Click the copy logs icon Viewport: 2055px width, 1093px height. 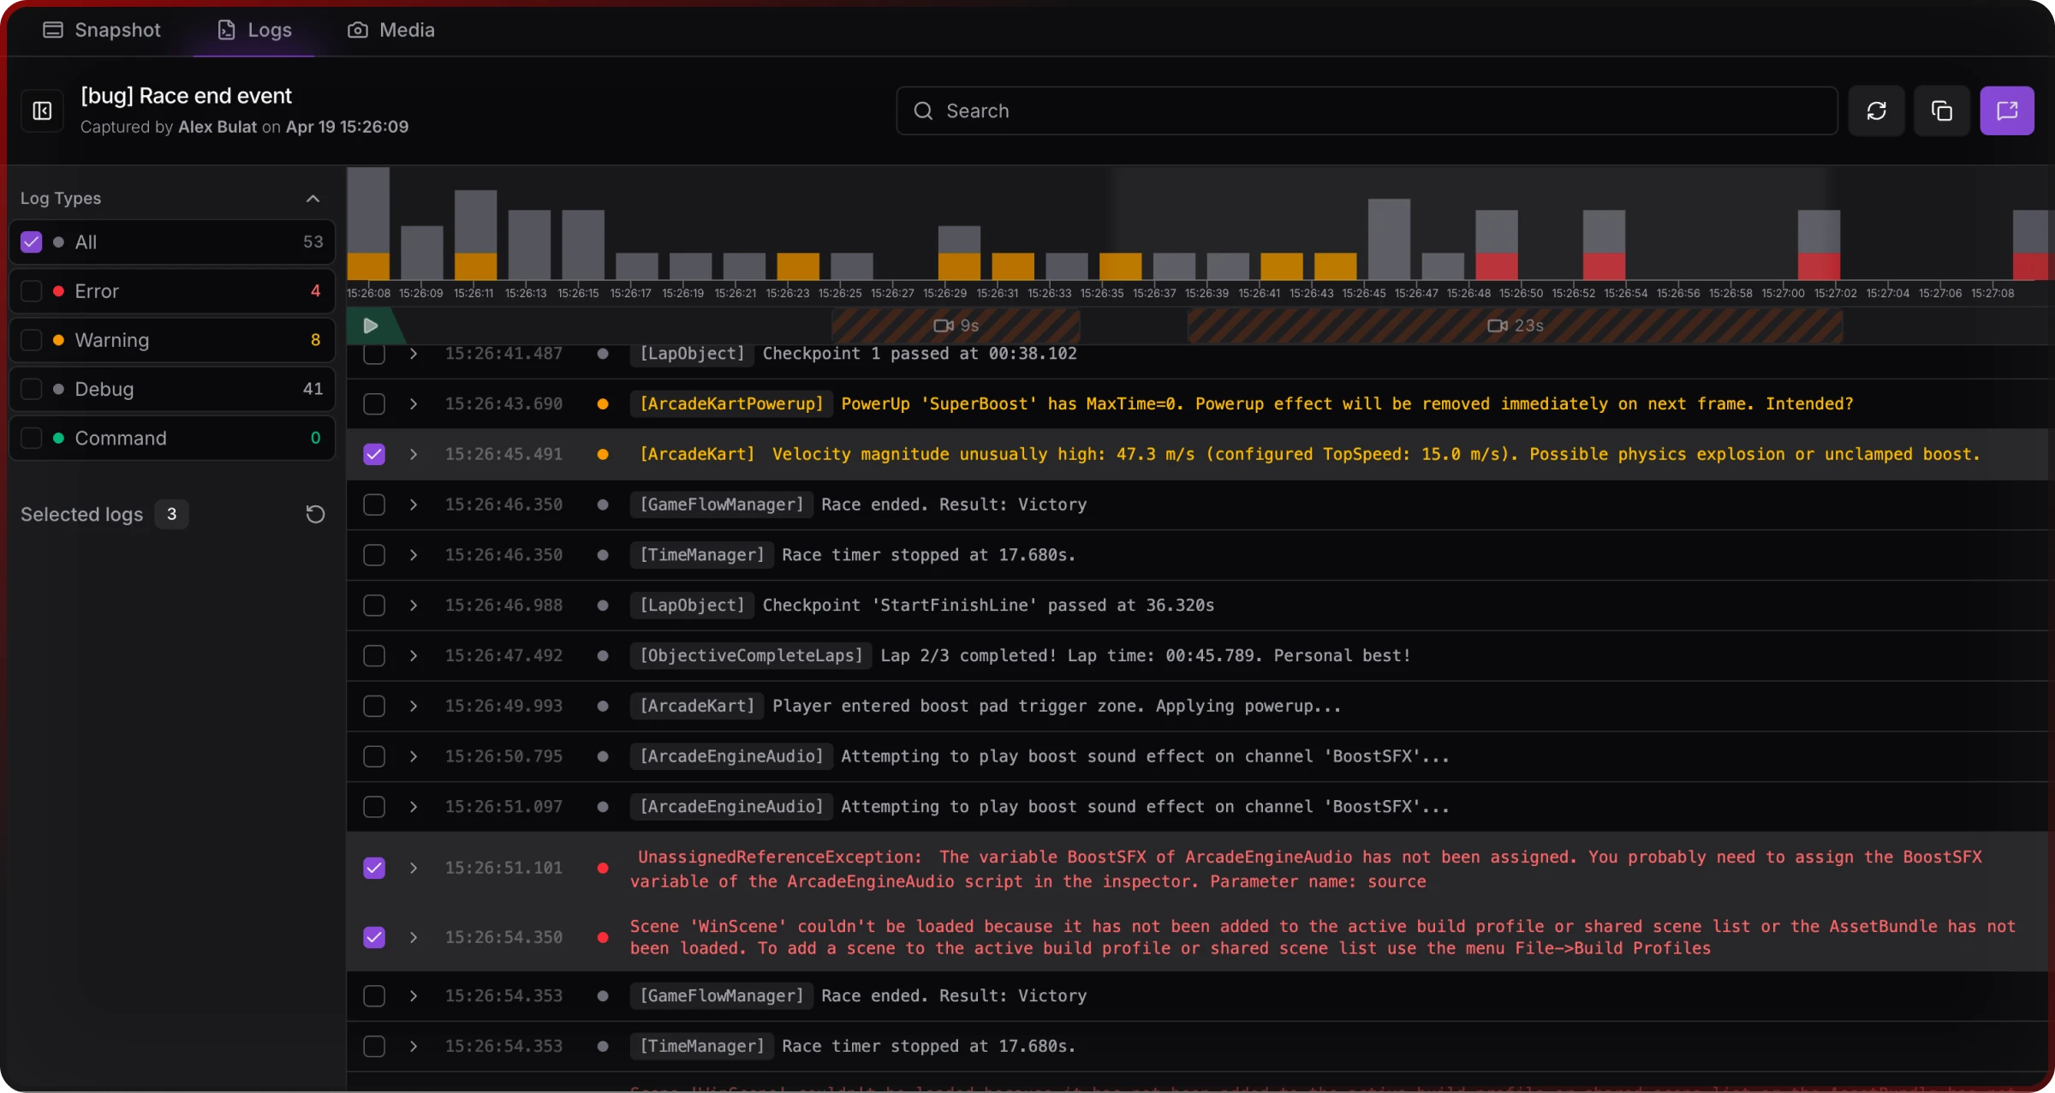point(1941,110)
